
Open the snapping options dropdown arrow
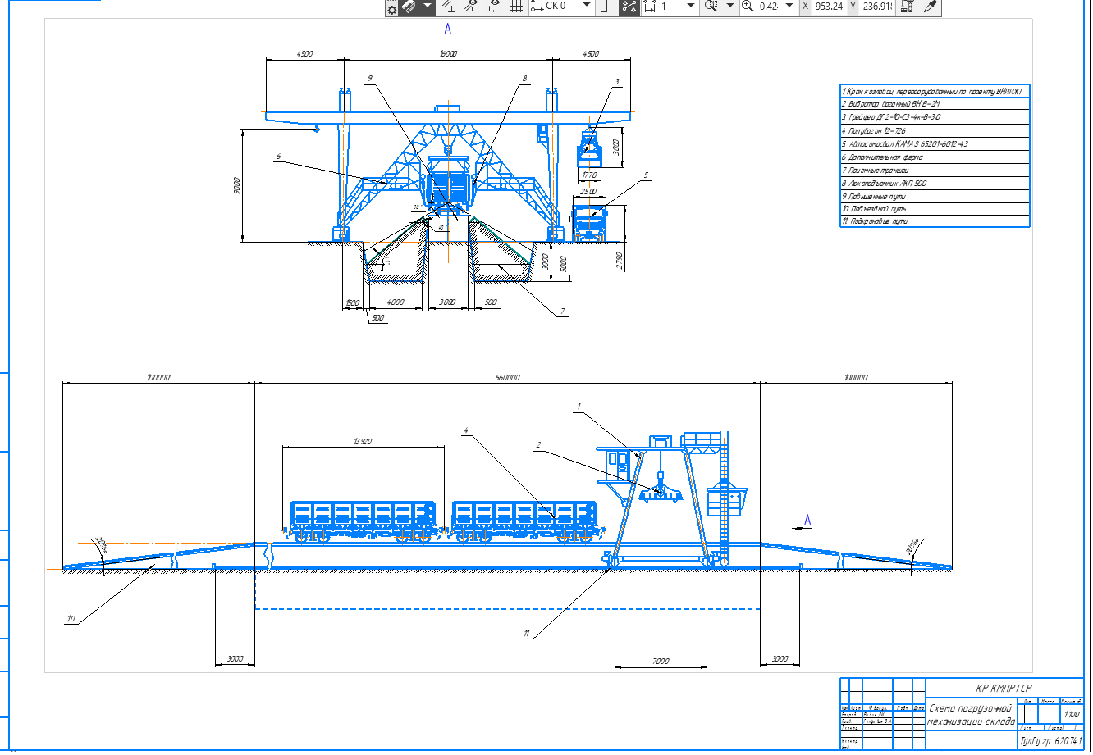[x=428, y=7]
